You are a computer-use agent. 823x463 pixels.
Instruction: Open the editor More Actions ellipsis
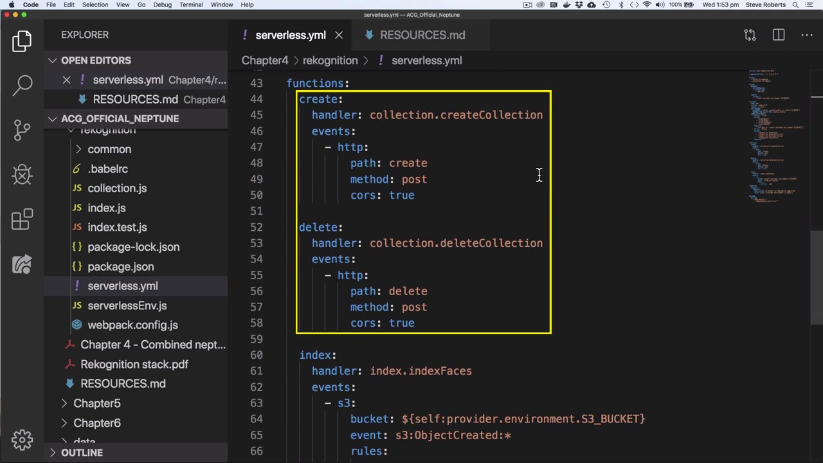[x=806, y=35]
